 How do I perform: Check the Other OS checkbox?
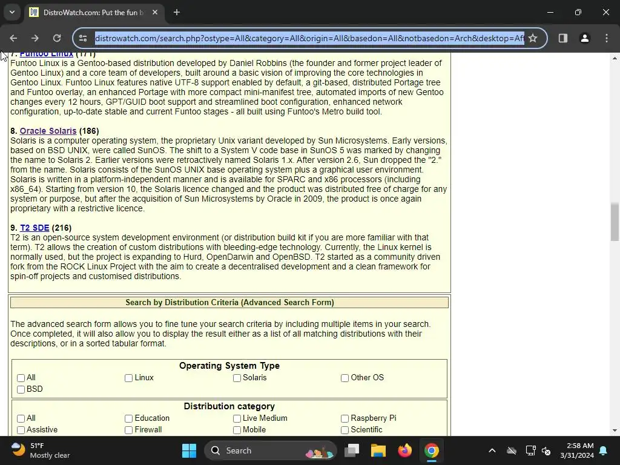(x=345, y=378)
